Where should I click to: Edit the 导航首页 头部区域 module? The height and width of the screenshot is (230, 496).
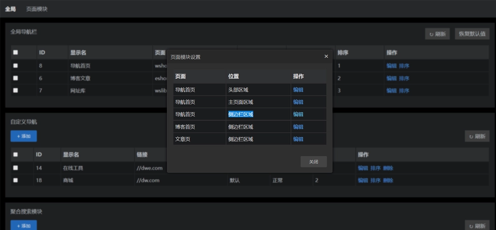[x=298, y=90]
